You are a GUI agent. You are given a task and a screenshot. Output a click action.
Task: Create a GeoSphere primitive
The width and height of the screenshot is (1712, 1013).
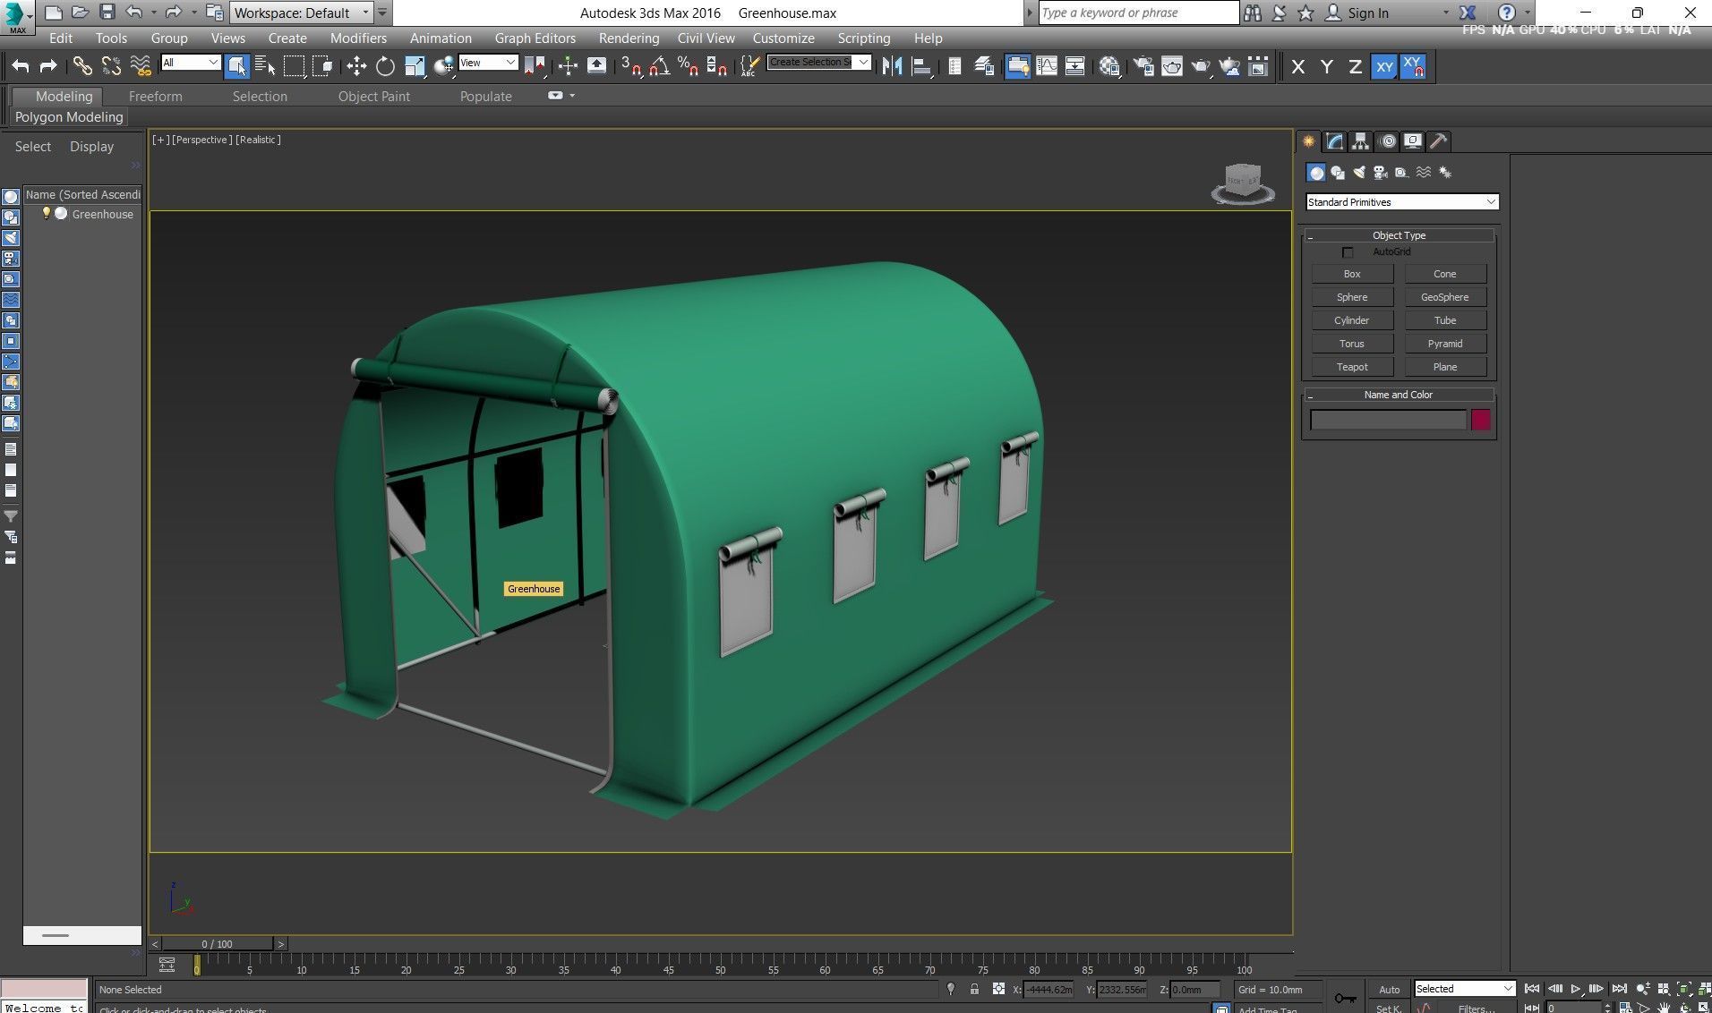click(x=1445, y=297)
